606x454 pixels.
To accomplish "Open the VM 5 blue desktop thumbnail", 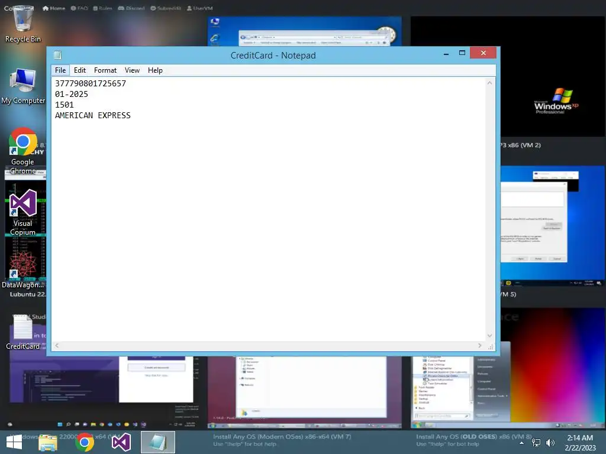I will (553, 226).
